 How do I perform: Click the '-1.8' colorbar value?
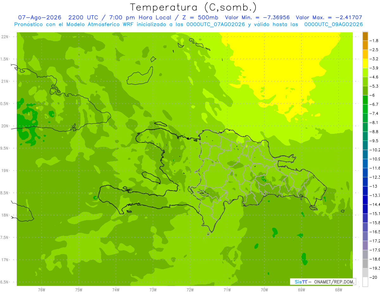(374, 41)
